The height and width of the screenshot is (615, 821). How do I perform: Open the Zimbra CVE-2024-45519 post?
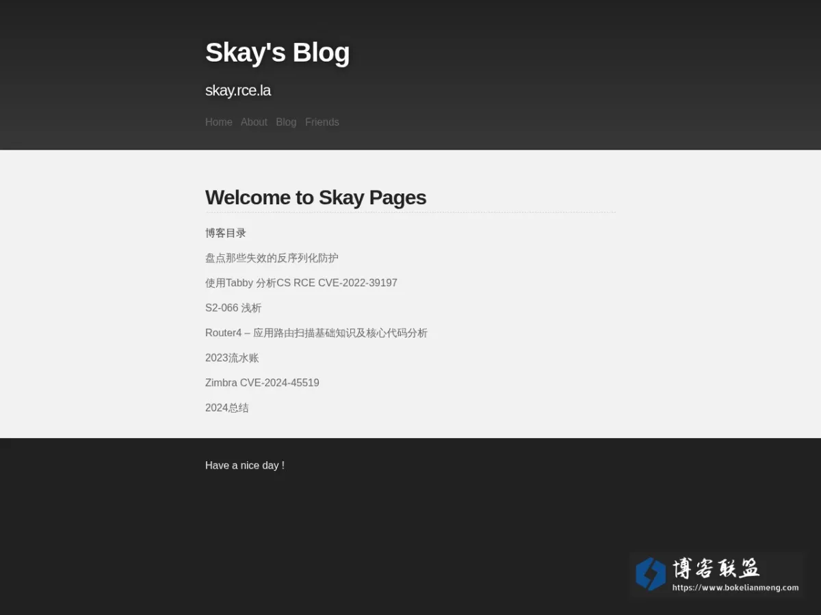tap(262, 383)
